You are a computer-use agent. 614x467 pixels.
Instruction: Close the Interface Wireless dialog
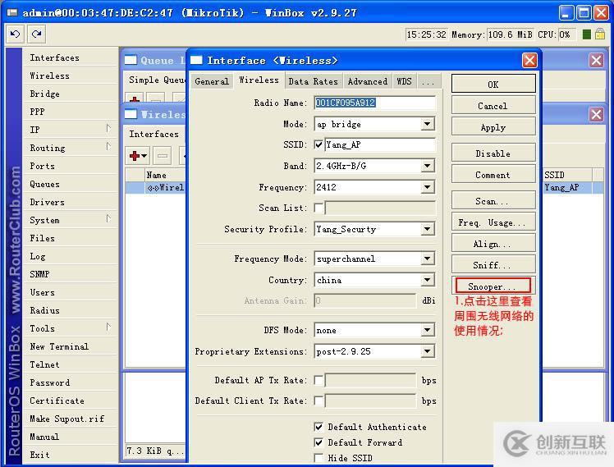point(529,60)
